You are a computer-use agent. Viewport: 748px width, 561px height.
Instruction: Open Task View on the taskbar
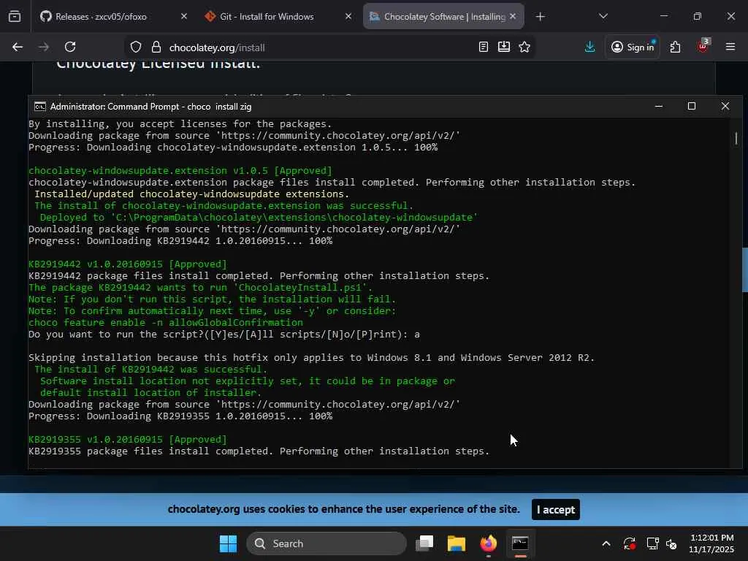coord(424,543)
